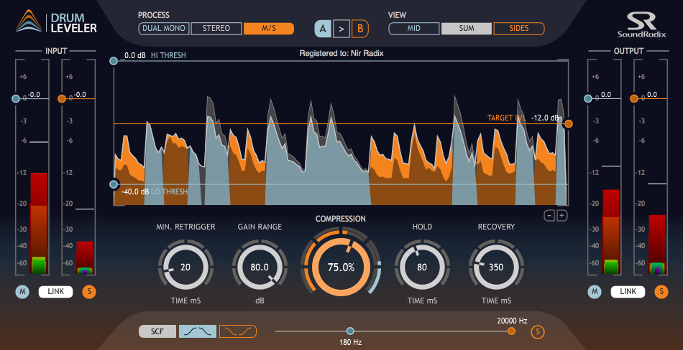This screenshot has height=350, width=683.
Task: Select the band-reject filter curve icon
Action: (237, 331)
